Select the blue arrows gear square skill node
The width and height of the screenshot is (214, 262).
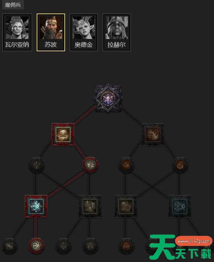tap(180, 207)
